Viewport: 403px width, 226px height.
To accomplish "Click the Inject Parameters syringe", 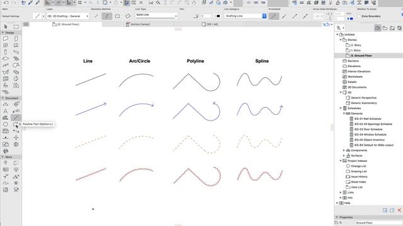I will [x=38, y=3].
